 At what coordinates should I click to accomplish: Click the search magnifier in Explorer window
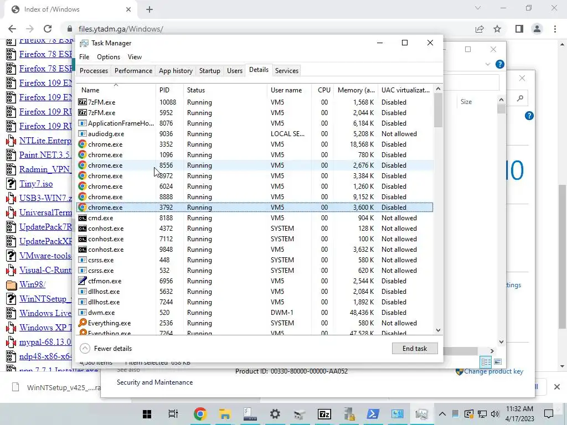[520, 99]
